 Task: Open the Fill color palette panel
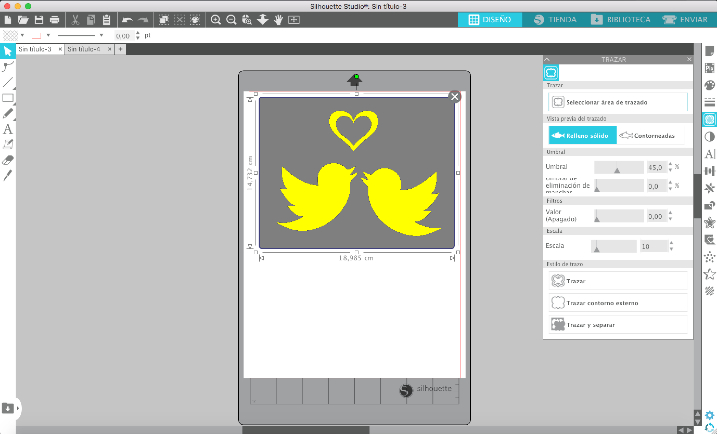pos(709,86)
